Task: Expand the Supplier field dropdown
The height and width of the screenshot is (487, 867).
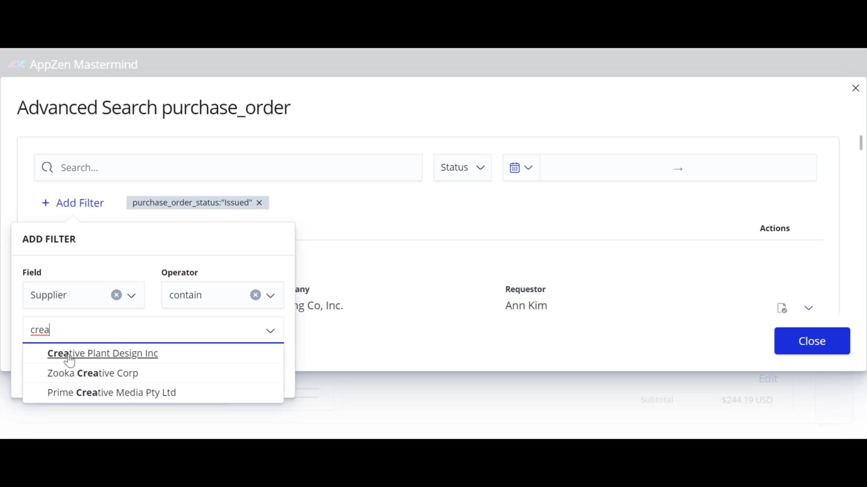Action: click(131, 295)
